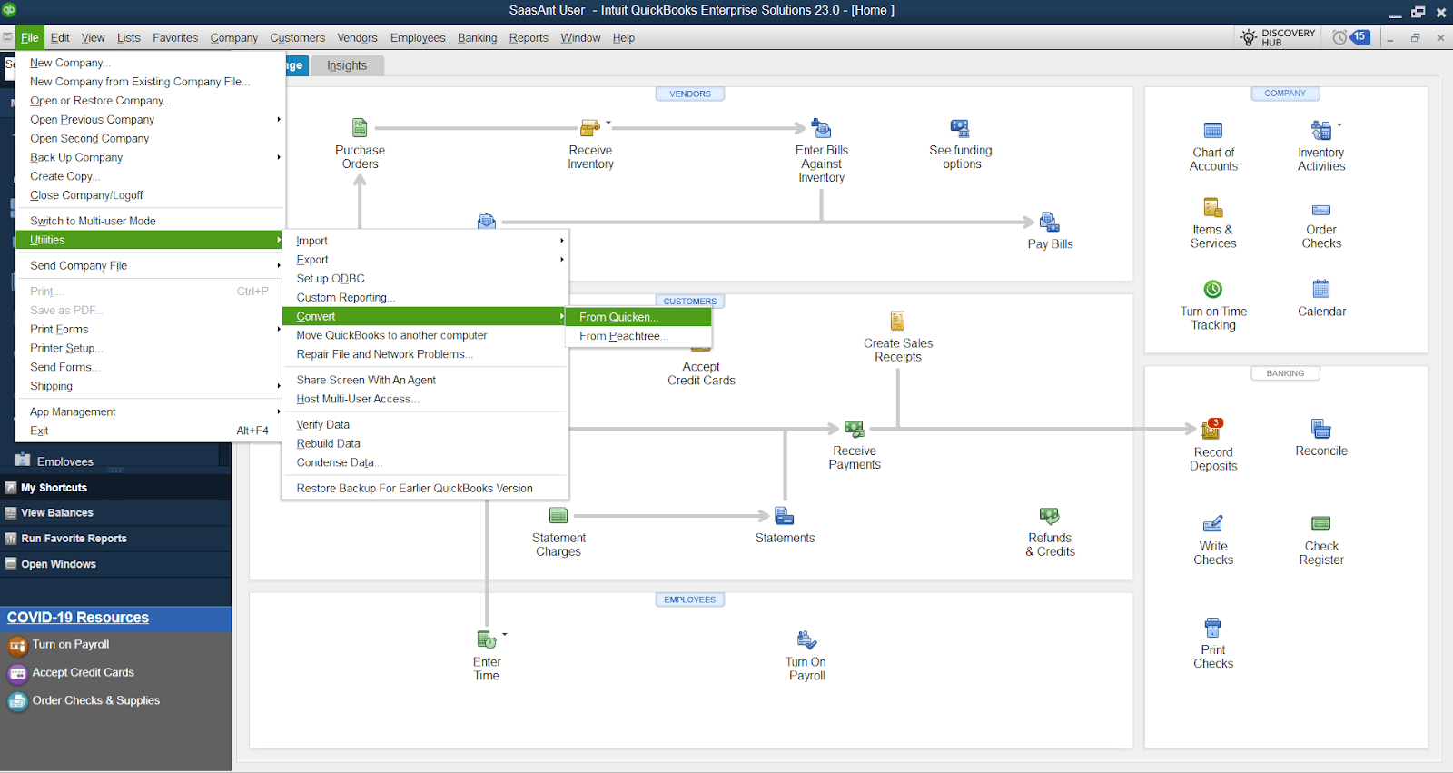
Task: Click the Turn On Payroll icon
Action: [806, 640]
